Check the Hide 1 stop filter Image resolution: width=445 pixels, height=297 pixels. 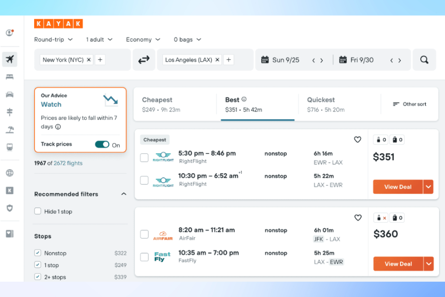(x=38, y=211)
